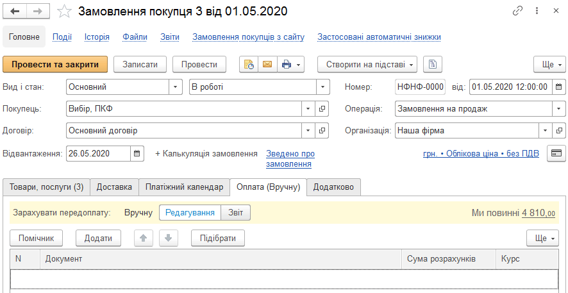Click the Вручну prepayment mode label
The width and height of the screenshot is (568, 293).
click(x=138, y=213)
